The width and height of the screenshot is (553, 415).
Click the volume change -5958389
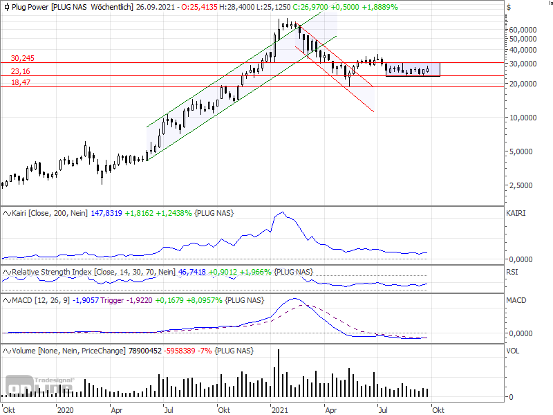180,351
